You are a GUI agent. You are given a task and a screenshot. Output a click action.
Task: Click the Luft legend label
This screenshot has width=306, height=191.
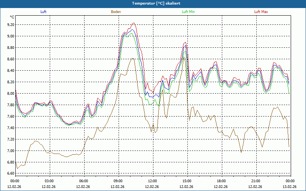44,12
